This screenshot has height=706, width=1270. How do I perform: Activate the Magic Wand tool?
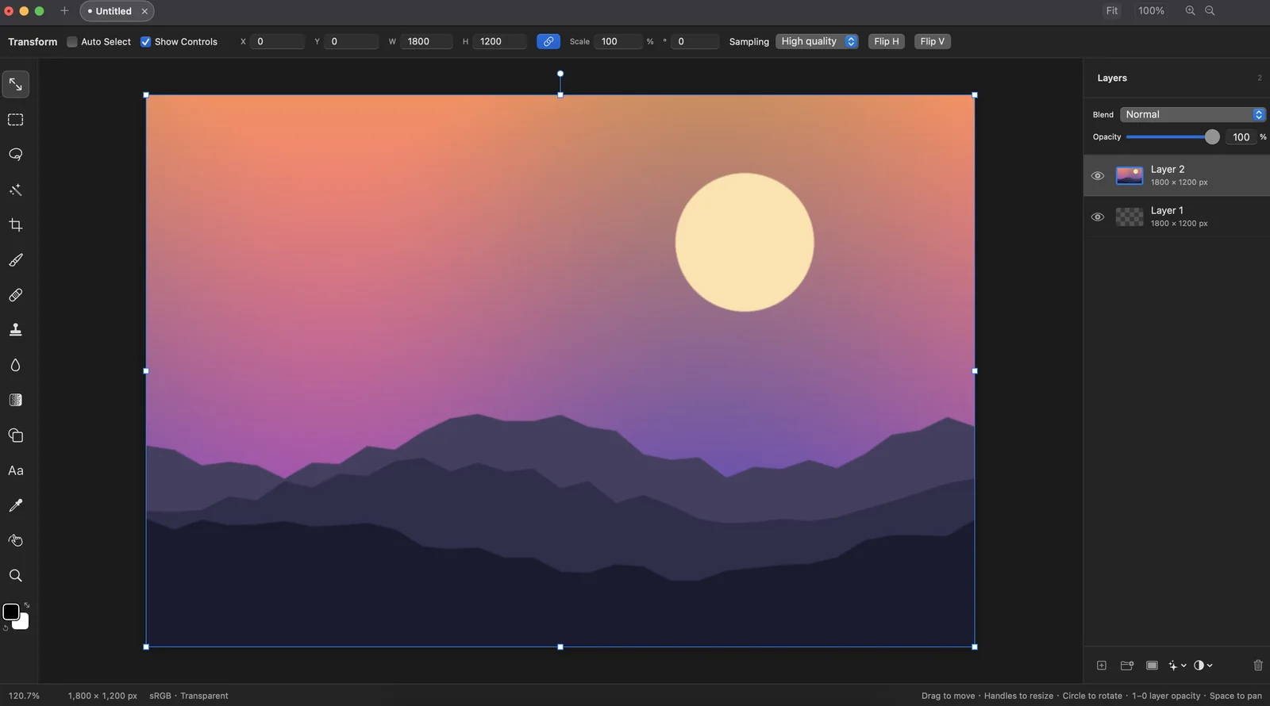16,190
